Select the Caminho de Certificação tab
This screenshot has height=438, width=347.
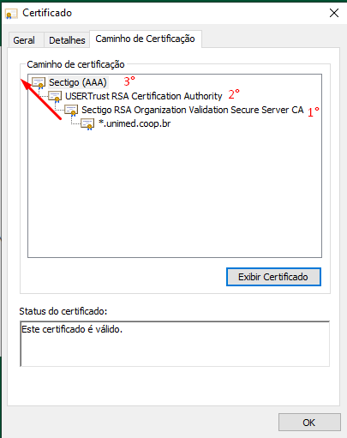(x=146, y=39)
